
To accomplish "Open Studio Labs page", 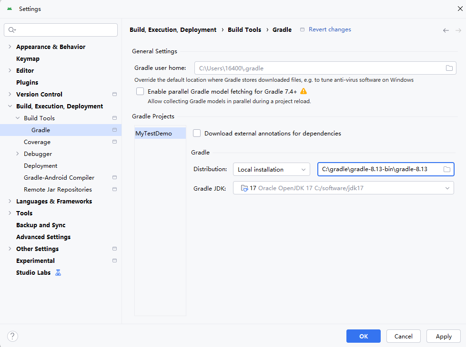I will (x=33, y=272).
